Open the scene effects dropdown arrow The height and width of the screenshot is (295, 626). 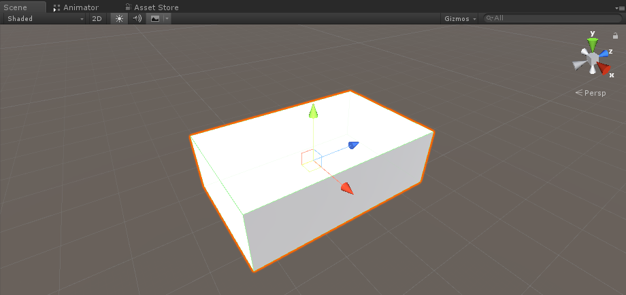(x=167, y=18)
